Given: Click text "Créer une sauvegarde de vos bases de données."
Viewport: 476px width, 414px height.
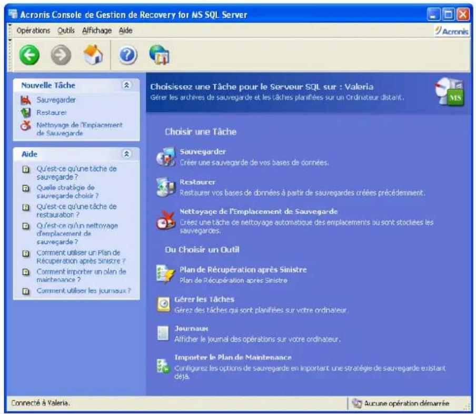Looking at the screenshot, I should coord(254,163).
